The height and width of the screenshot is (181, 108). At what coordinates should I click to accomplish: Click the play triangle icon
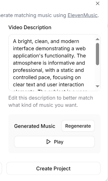coord(48,142)
